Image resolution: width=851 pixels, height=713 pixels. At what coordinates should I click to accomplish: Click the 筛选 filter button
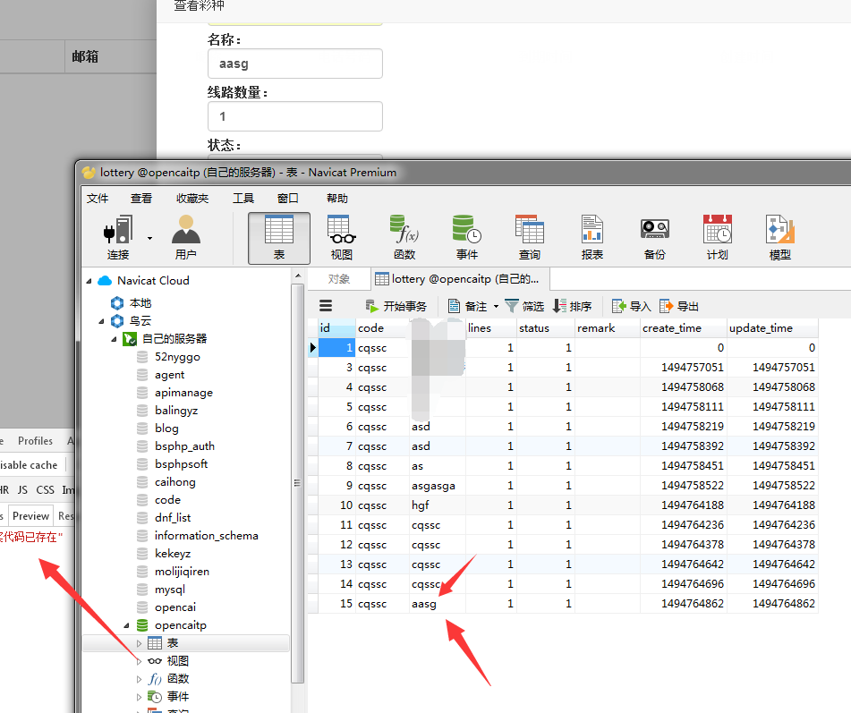click(x=524, y=306)
